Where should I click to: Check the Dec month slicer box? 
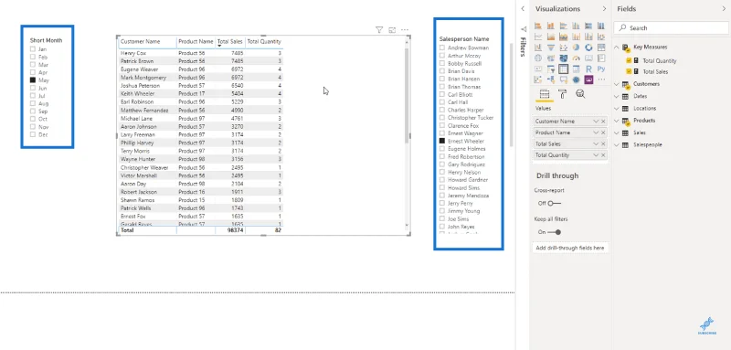coord(33,134)
